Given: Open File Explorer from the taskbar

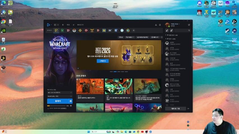Looking at the screenshot, I should pyautogui.click(x=122, y=132).
